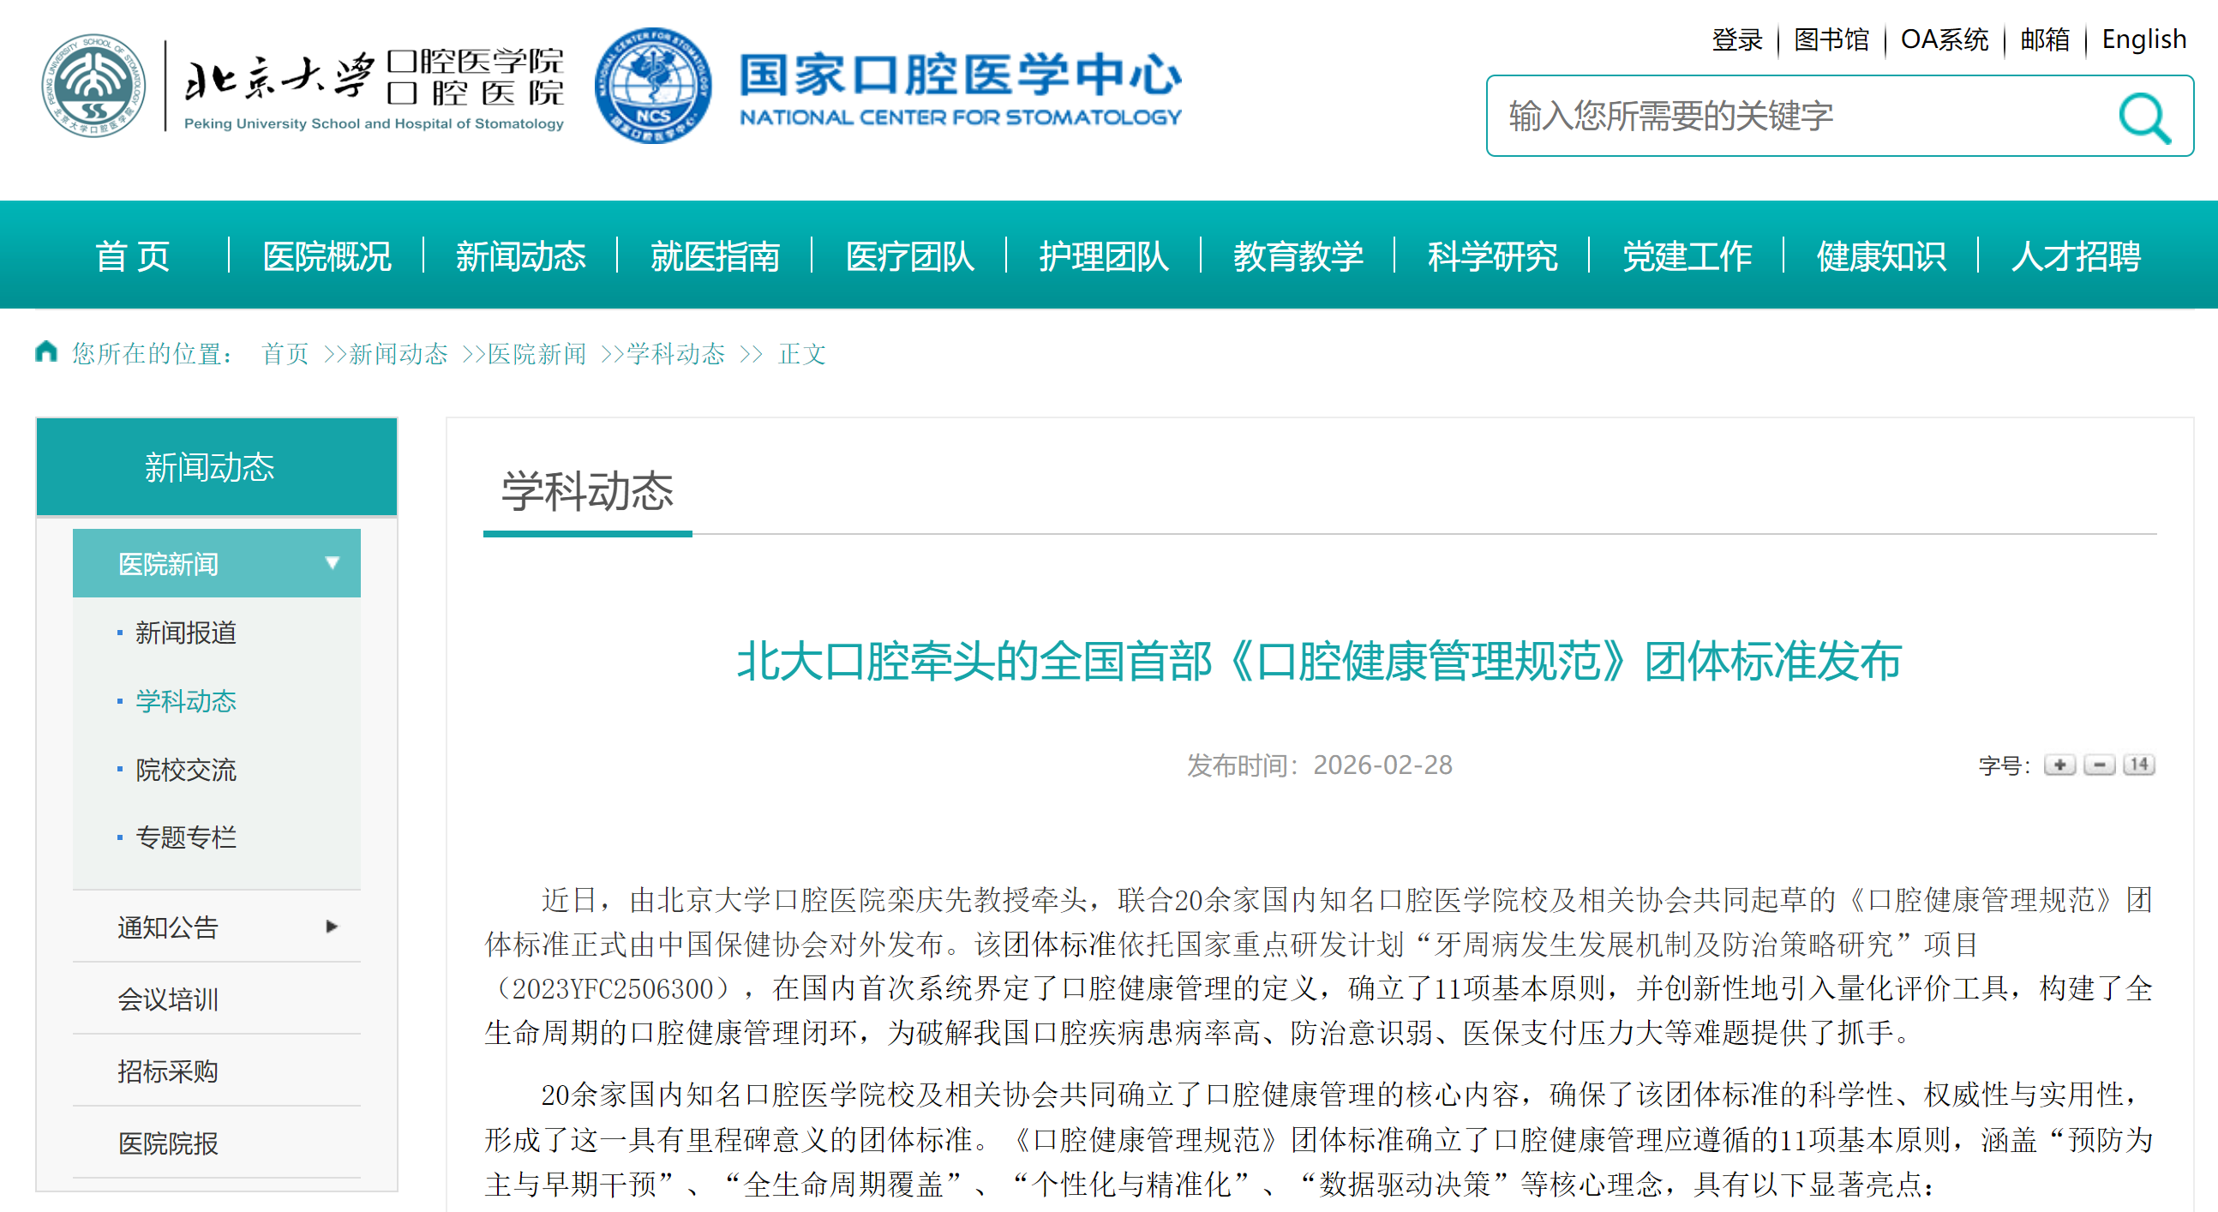Open the 图书馆 library link
The height and width of the screenshot is (1212, 2218).
(1832, 39)
